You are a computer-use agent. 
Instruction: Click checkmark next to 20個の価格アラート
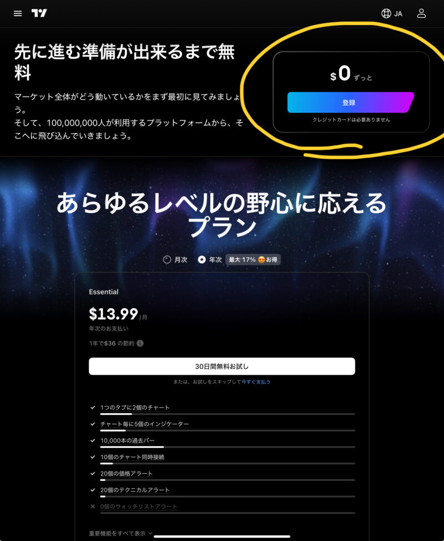click(x=92, y=473)
